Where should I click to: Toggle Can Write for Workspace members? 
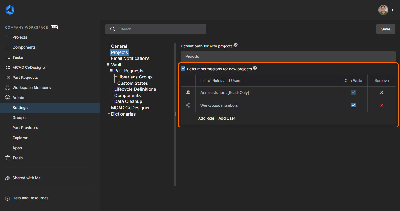click(x=353, y=105)
